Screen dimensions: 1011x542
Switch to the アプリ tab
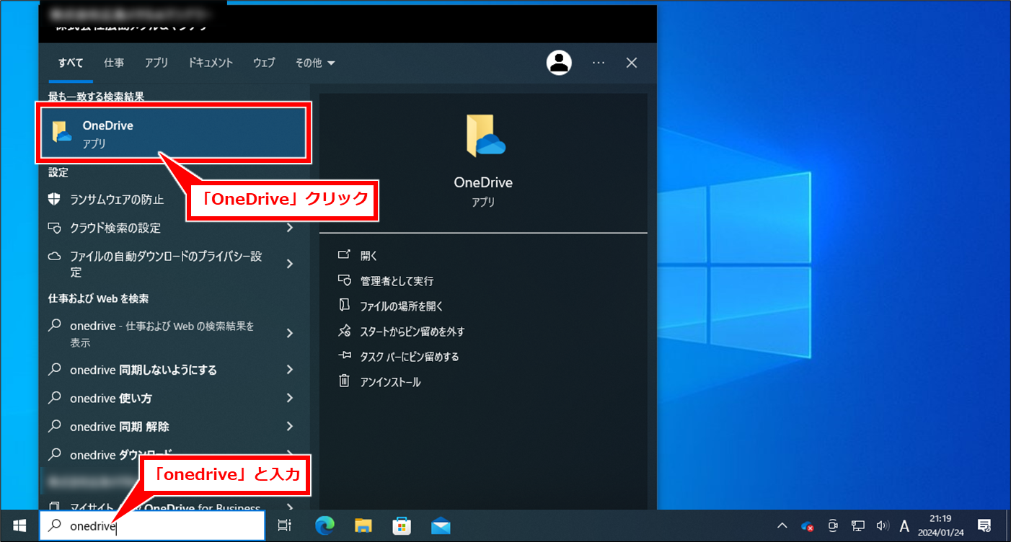[x=156, y=63]
